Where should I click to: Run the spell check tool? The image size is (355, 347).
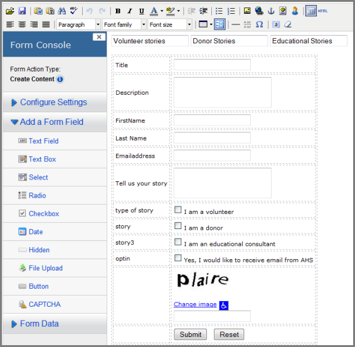coord(74,11)
